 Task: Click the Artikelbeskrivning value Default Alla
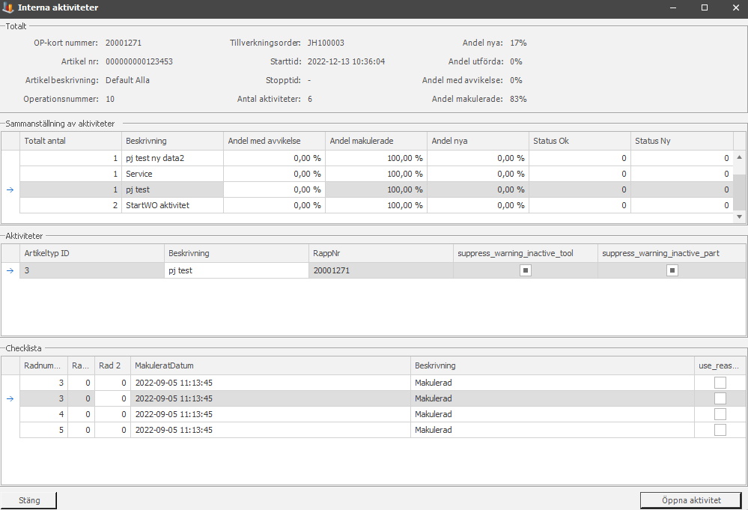click(127, 80)
